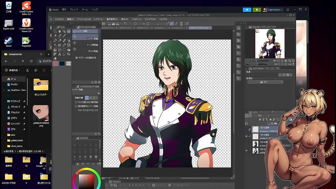Select the グリッド移動 sub tool
336x189 pixels.
click(x=85, y=50)
